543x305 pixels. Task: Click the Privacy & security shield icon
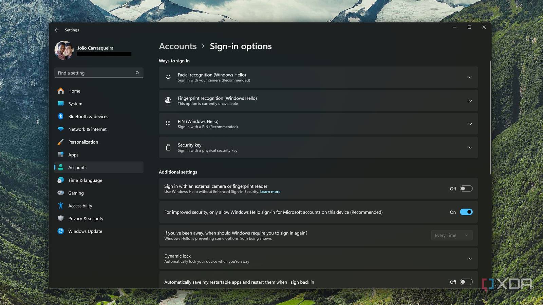point(61,219)
